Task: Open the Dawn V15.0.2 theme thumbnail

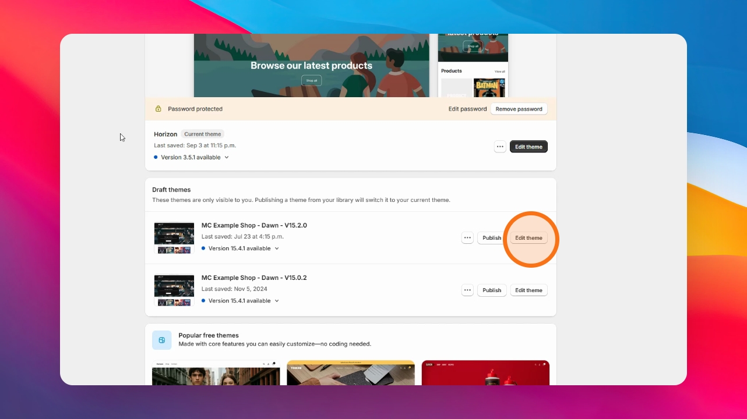Action: point(174,290)
